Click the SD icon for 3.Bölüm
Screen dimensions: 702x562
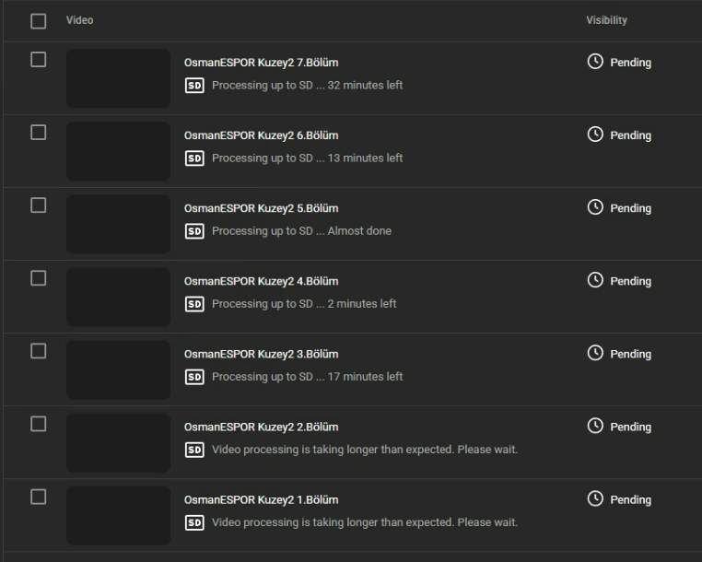[194, 377]
